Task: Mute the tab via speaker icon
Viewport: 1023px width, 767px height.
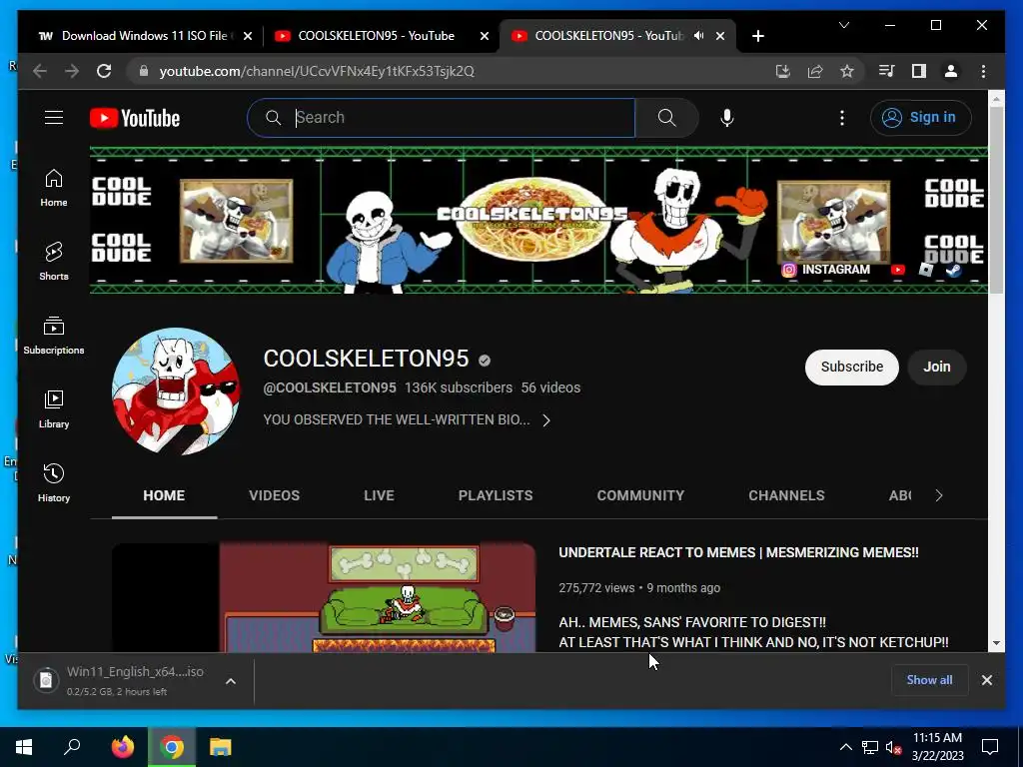Action: pyautogui.click(x=698, y=35)
